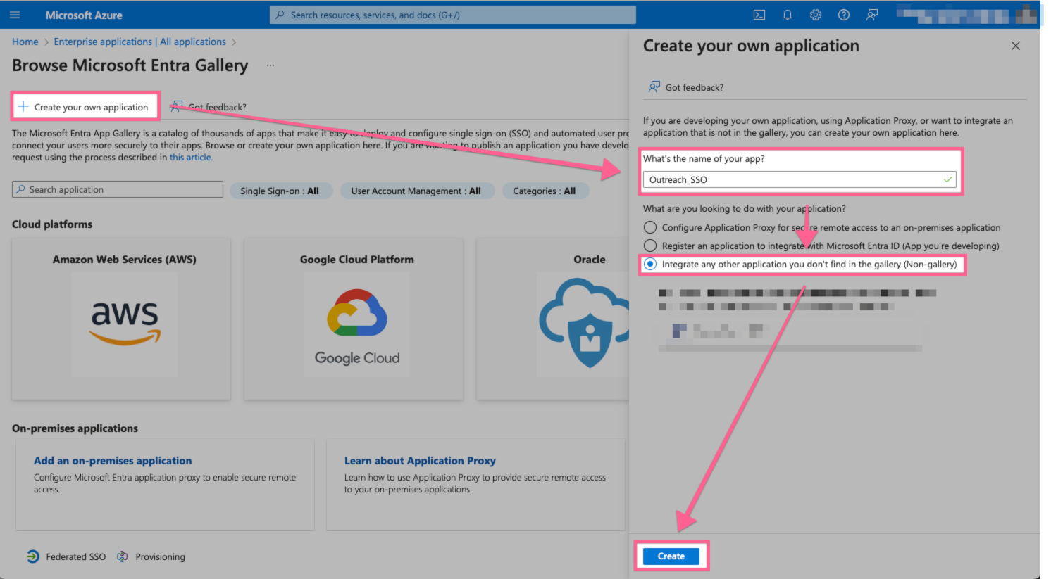Click the Federated SSO icon

(33, 556)
